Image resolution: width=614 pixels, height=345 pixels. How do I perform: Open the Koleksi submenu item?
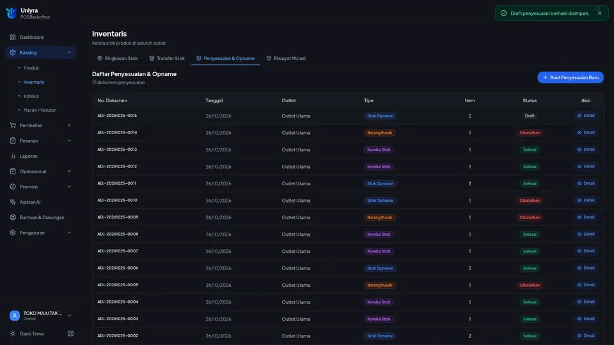click(x=31, y=96)
